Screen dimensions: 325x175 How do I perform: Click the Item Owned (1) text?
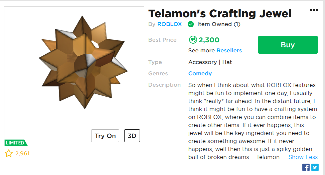(219, 24)
